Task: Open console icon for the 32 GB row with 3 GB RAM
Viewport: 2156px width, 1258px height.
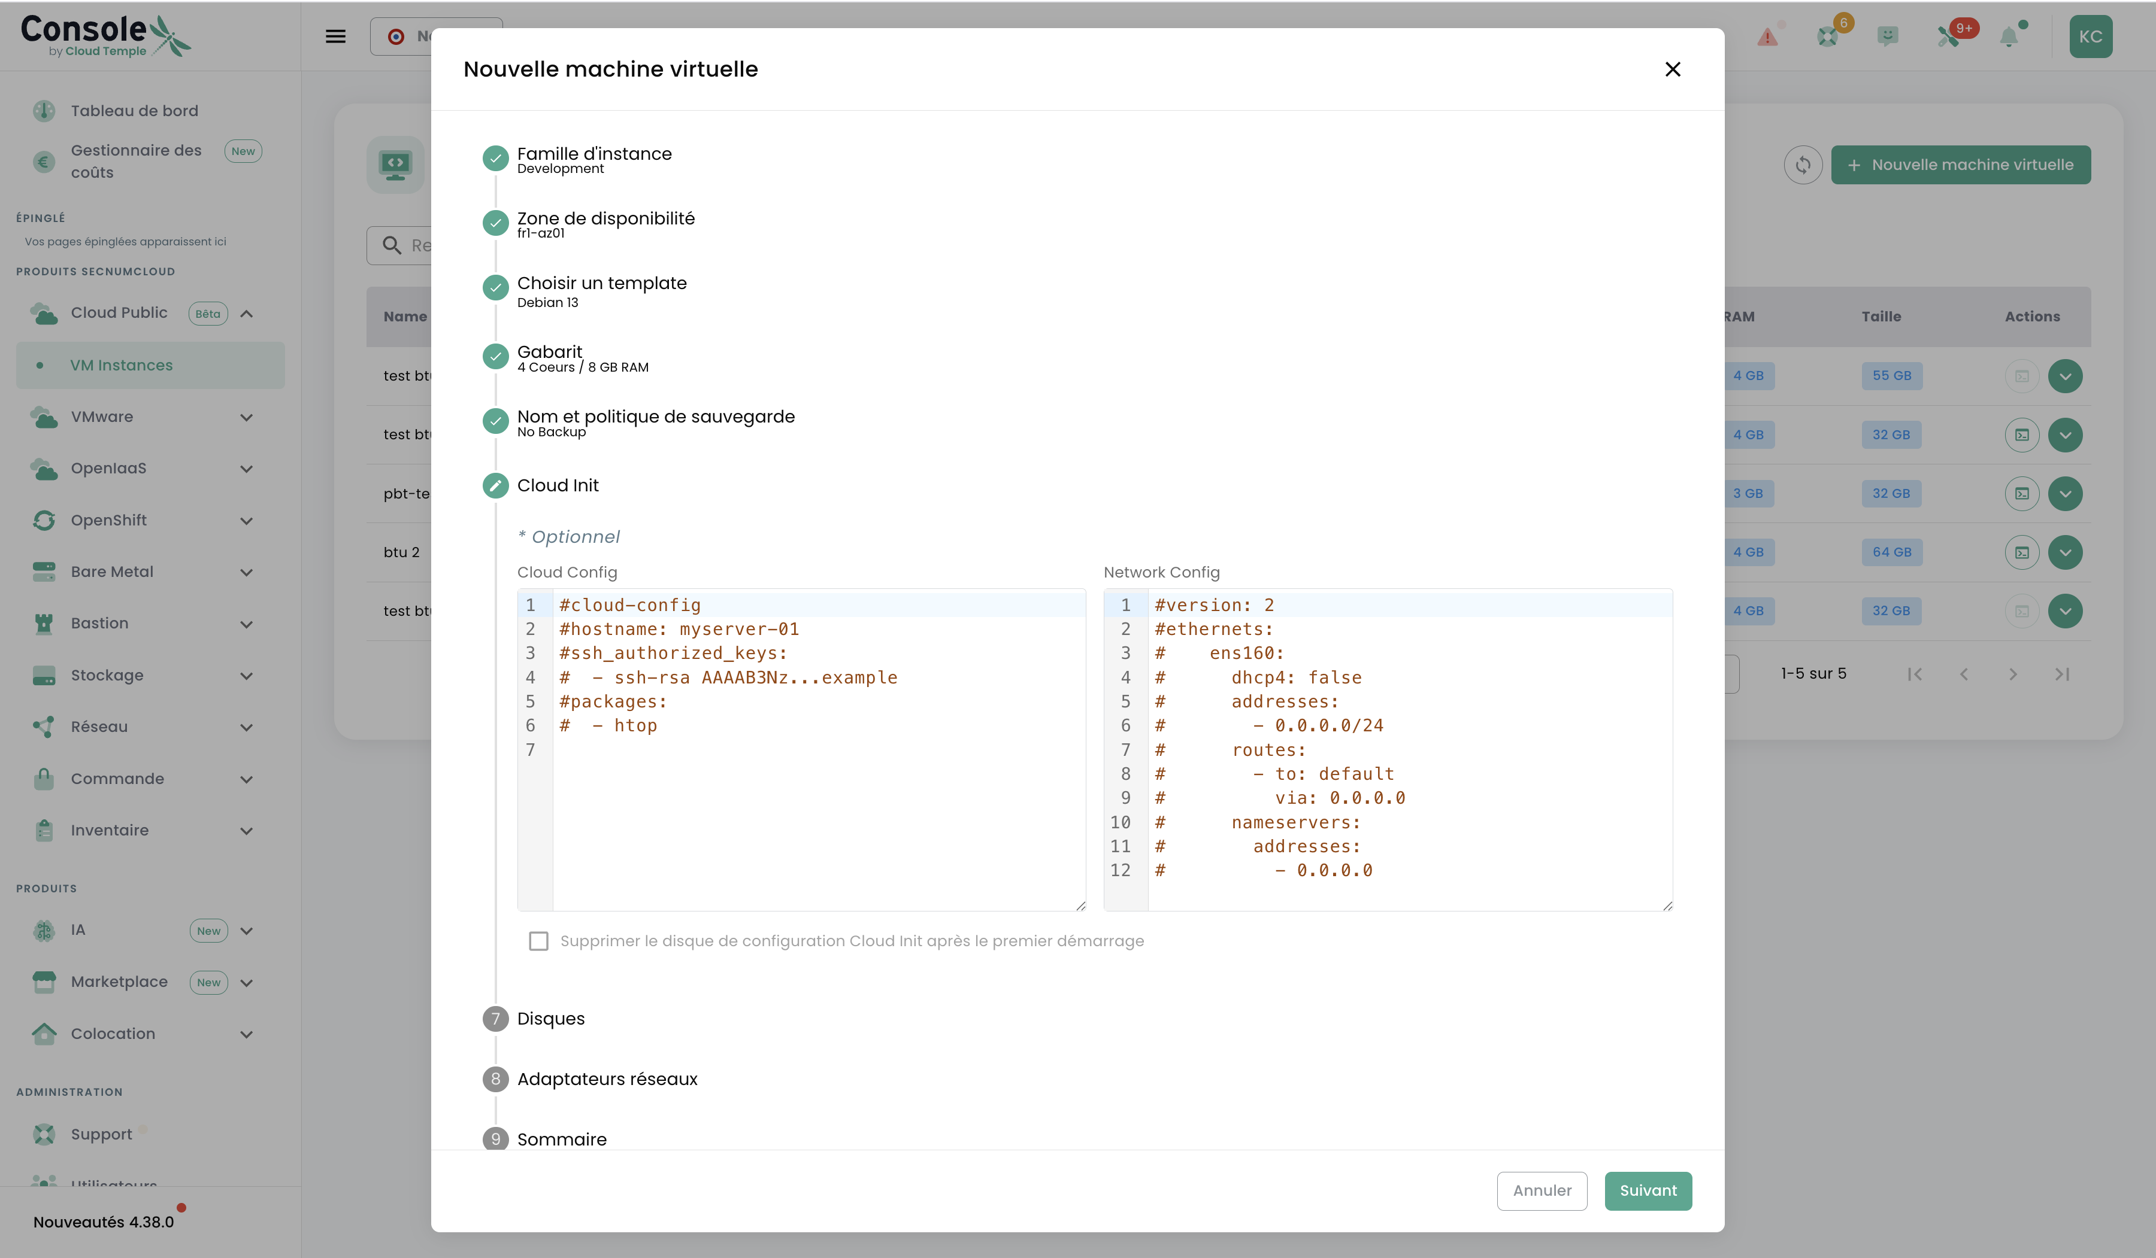Action: [x=2022, y=494]
